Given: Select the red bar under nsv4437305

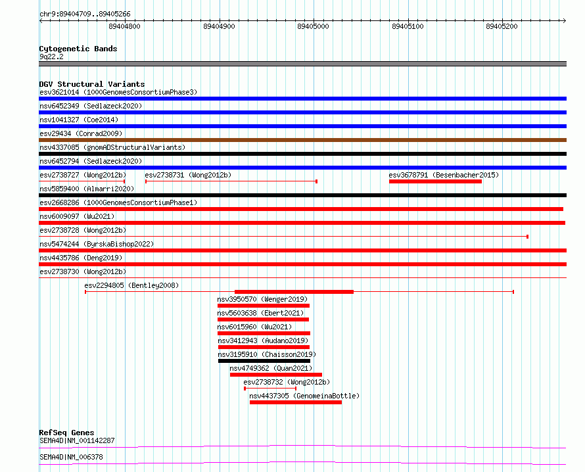Looking at the screenshot, I should [296, 402].
